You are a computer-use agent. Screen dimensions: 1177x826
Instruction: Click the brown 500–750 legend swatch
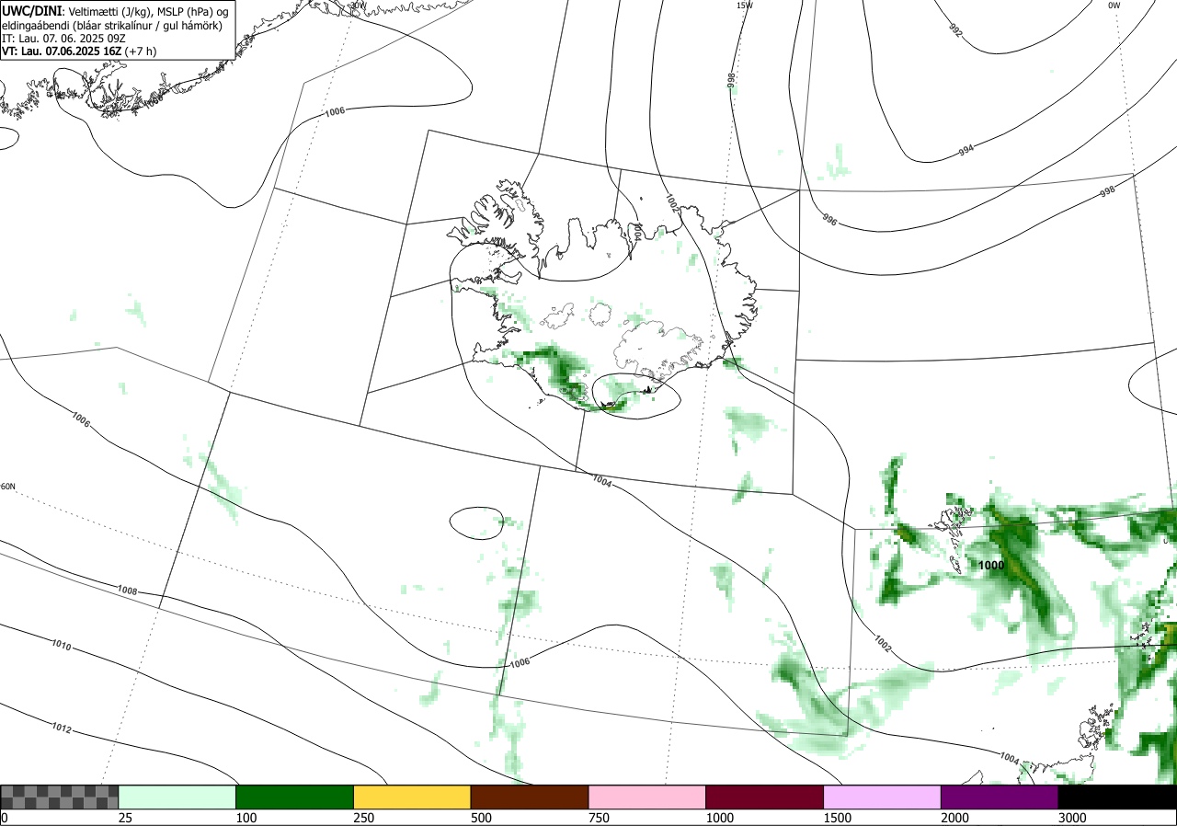tap(530, 797)
